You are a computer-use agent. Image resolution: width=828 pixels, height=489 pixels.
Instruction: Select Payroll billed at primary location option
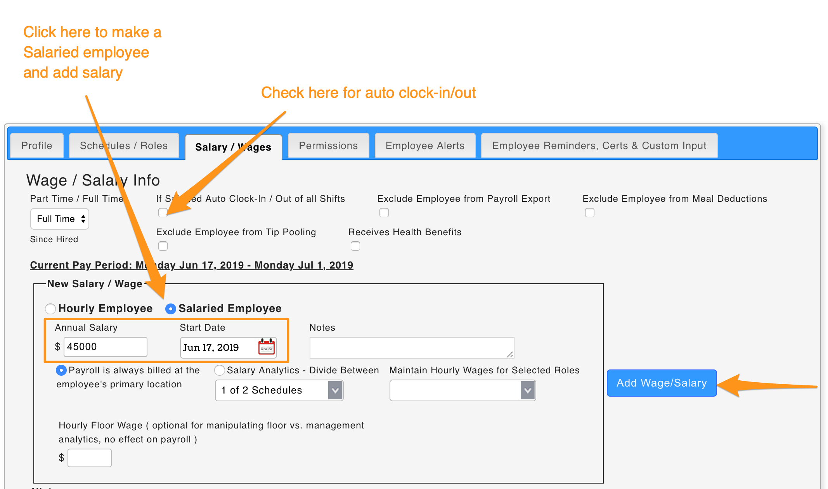coord(61,370)
